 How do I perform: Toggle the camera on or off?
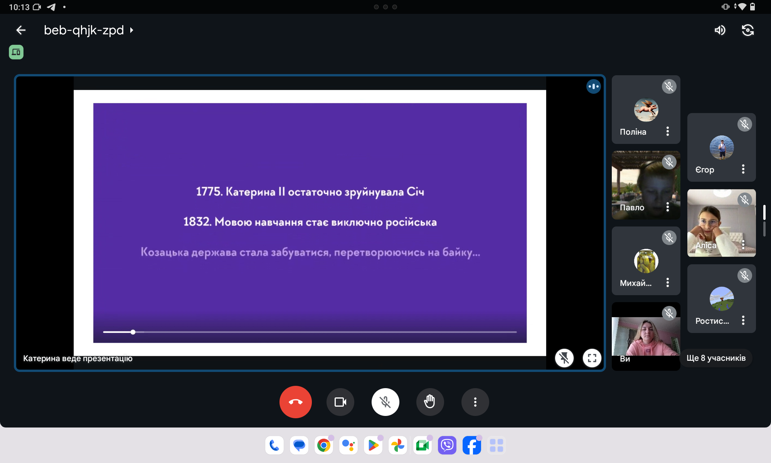(340, 402)
